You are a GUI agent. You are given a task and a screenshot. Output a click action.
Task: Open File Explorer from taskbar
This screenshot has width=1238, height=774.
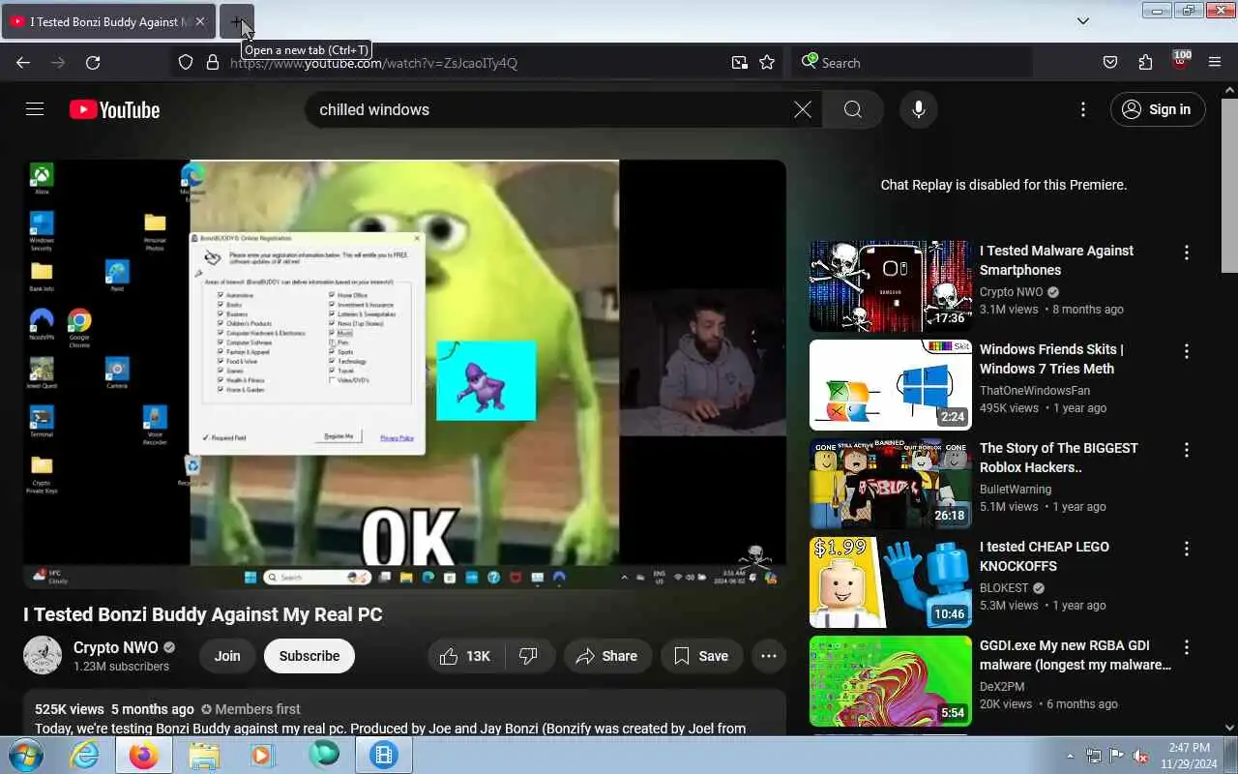(x=203, y=755)
